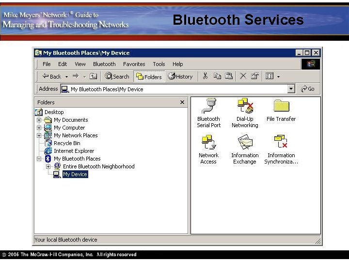Toggle the Folders pane toolbar button
349x262 pixels.
(149, 77)
